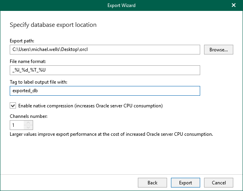Screen dimensions: 243x191
Task: Increase channels number with up arrow
Action: tap(28, 123)
